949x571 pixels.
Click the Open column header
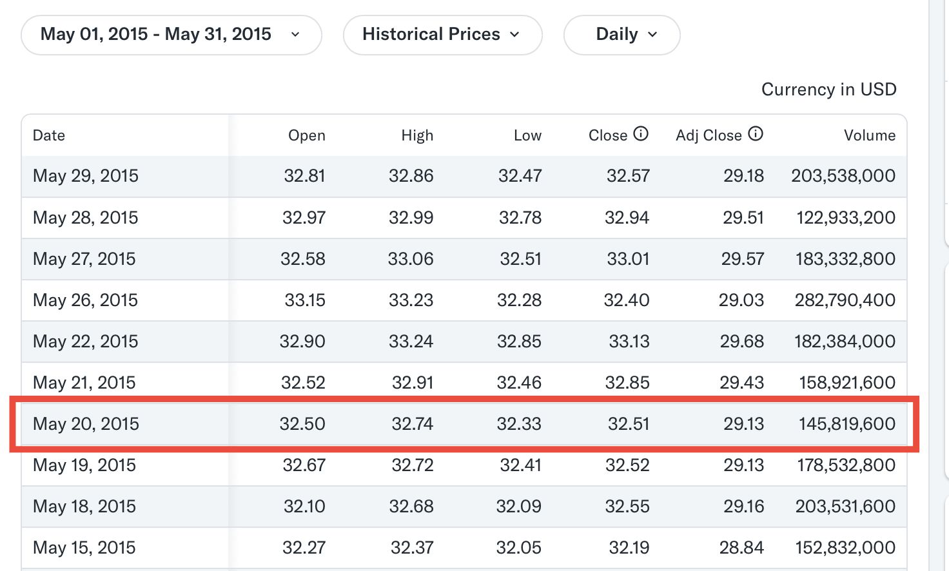click(x=307, y=135)
